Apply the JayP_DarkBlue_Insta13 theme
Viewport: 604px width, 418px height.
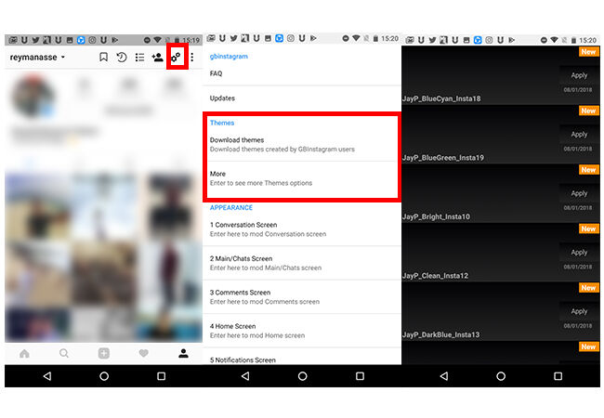(579, 311)
